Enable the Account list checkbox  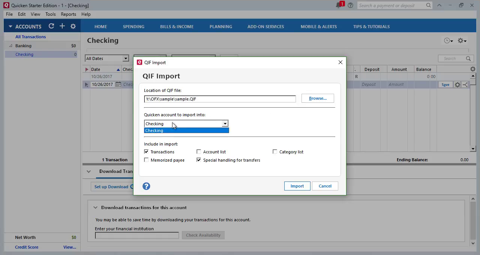coord(199,152)
